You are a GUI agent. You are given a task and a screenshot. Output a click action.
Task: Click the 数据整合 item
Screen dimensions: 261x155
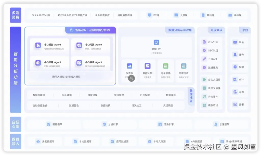pyautogui.click(x=74, y=105)
